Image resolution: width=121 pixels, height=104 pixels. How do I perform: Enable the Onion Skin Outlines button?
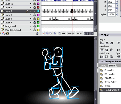click(51, 33)
